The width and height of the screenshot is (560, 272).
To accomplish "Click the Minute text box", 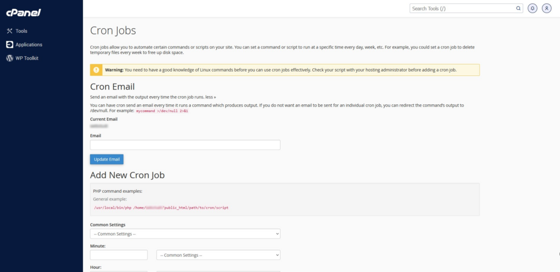I will tap(119, 255).
